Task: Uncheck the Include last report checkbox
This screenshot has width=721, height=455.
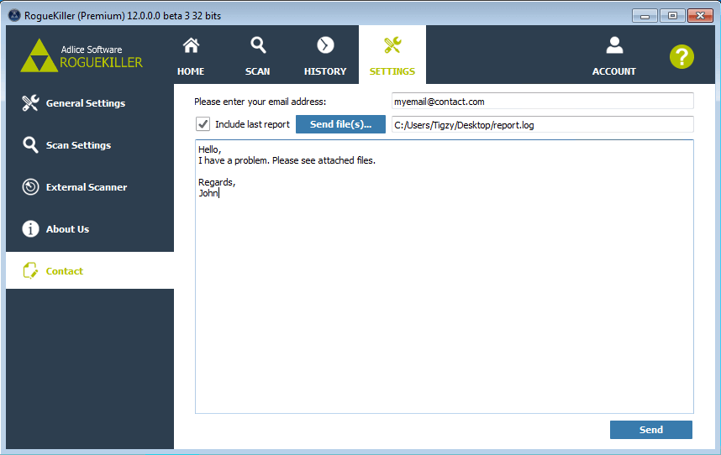Action: pyautogui.click(x=203, y=124)
